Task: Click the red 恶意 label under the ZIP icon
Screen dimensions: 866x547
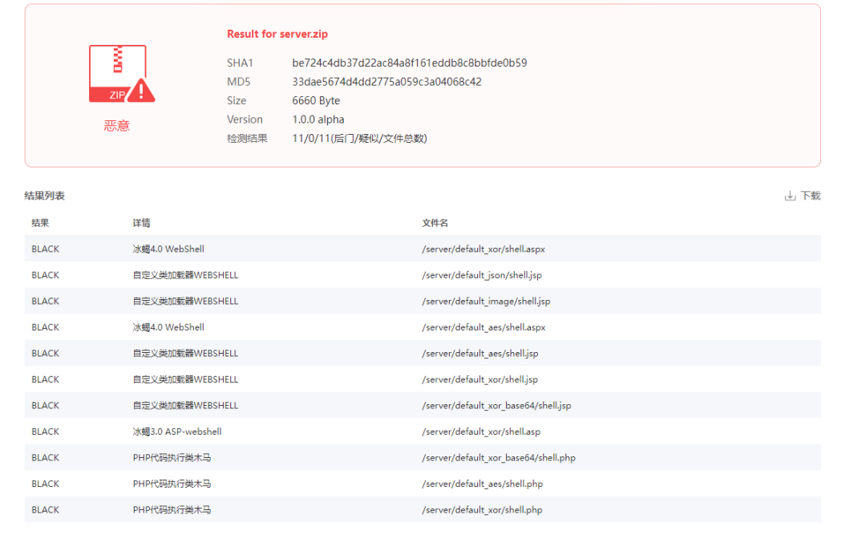Action: (x=116, y=126)
